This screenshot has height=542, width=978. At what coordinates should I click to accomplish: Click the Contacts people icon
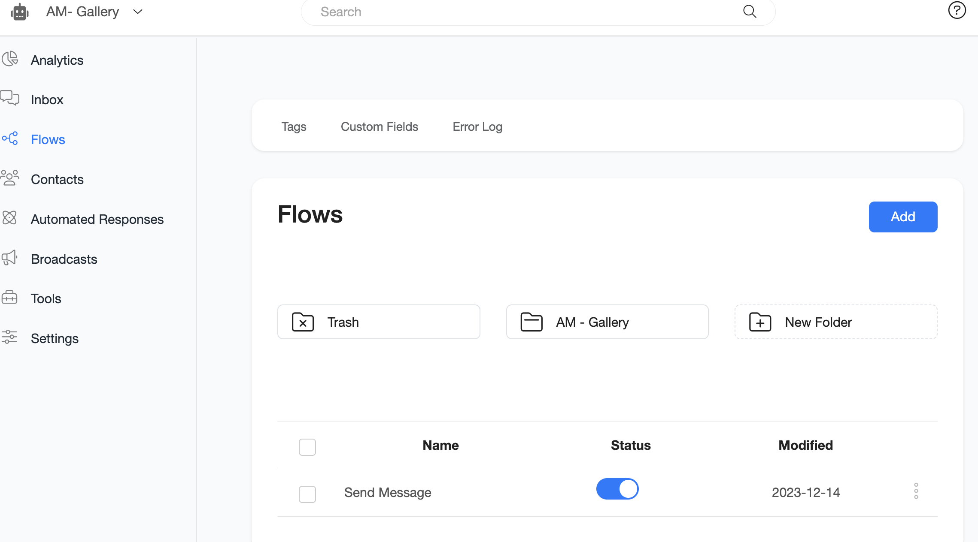point(10,178)
